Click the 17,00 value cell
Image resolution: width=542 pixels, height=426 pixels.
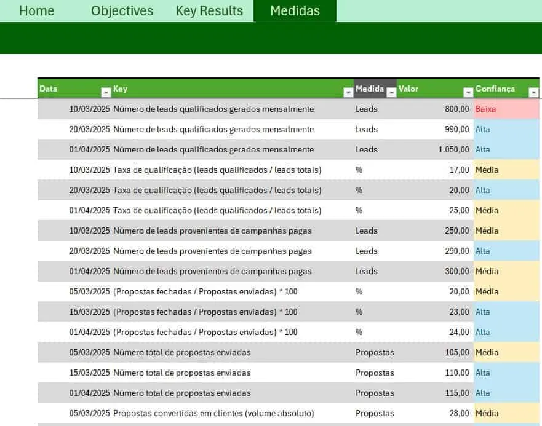435,170
